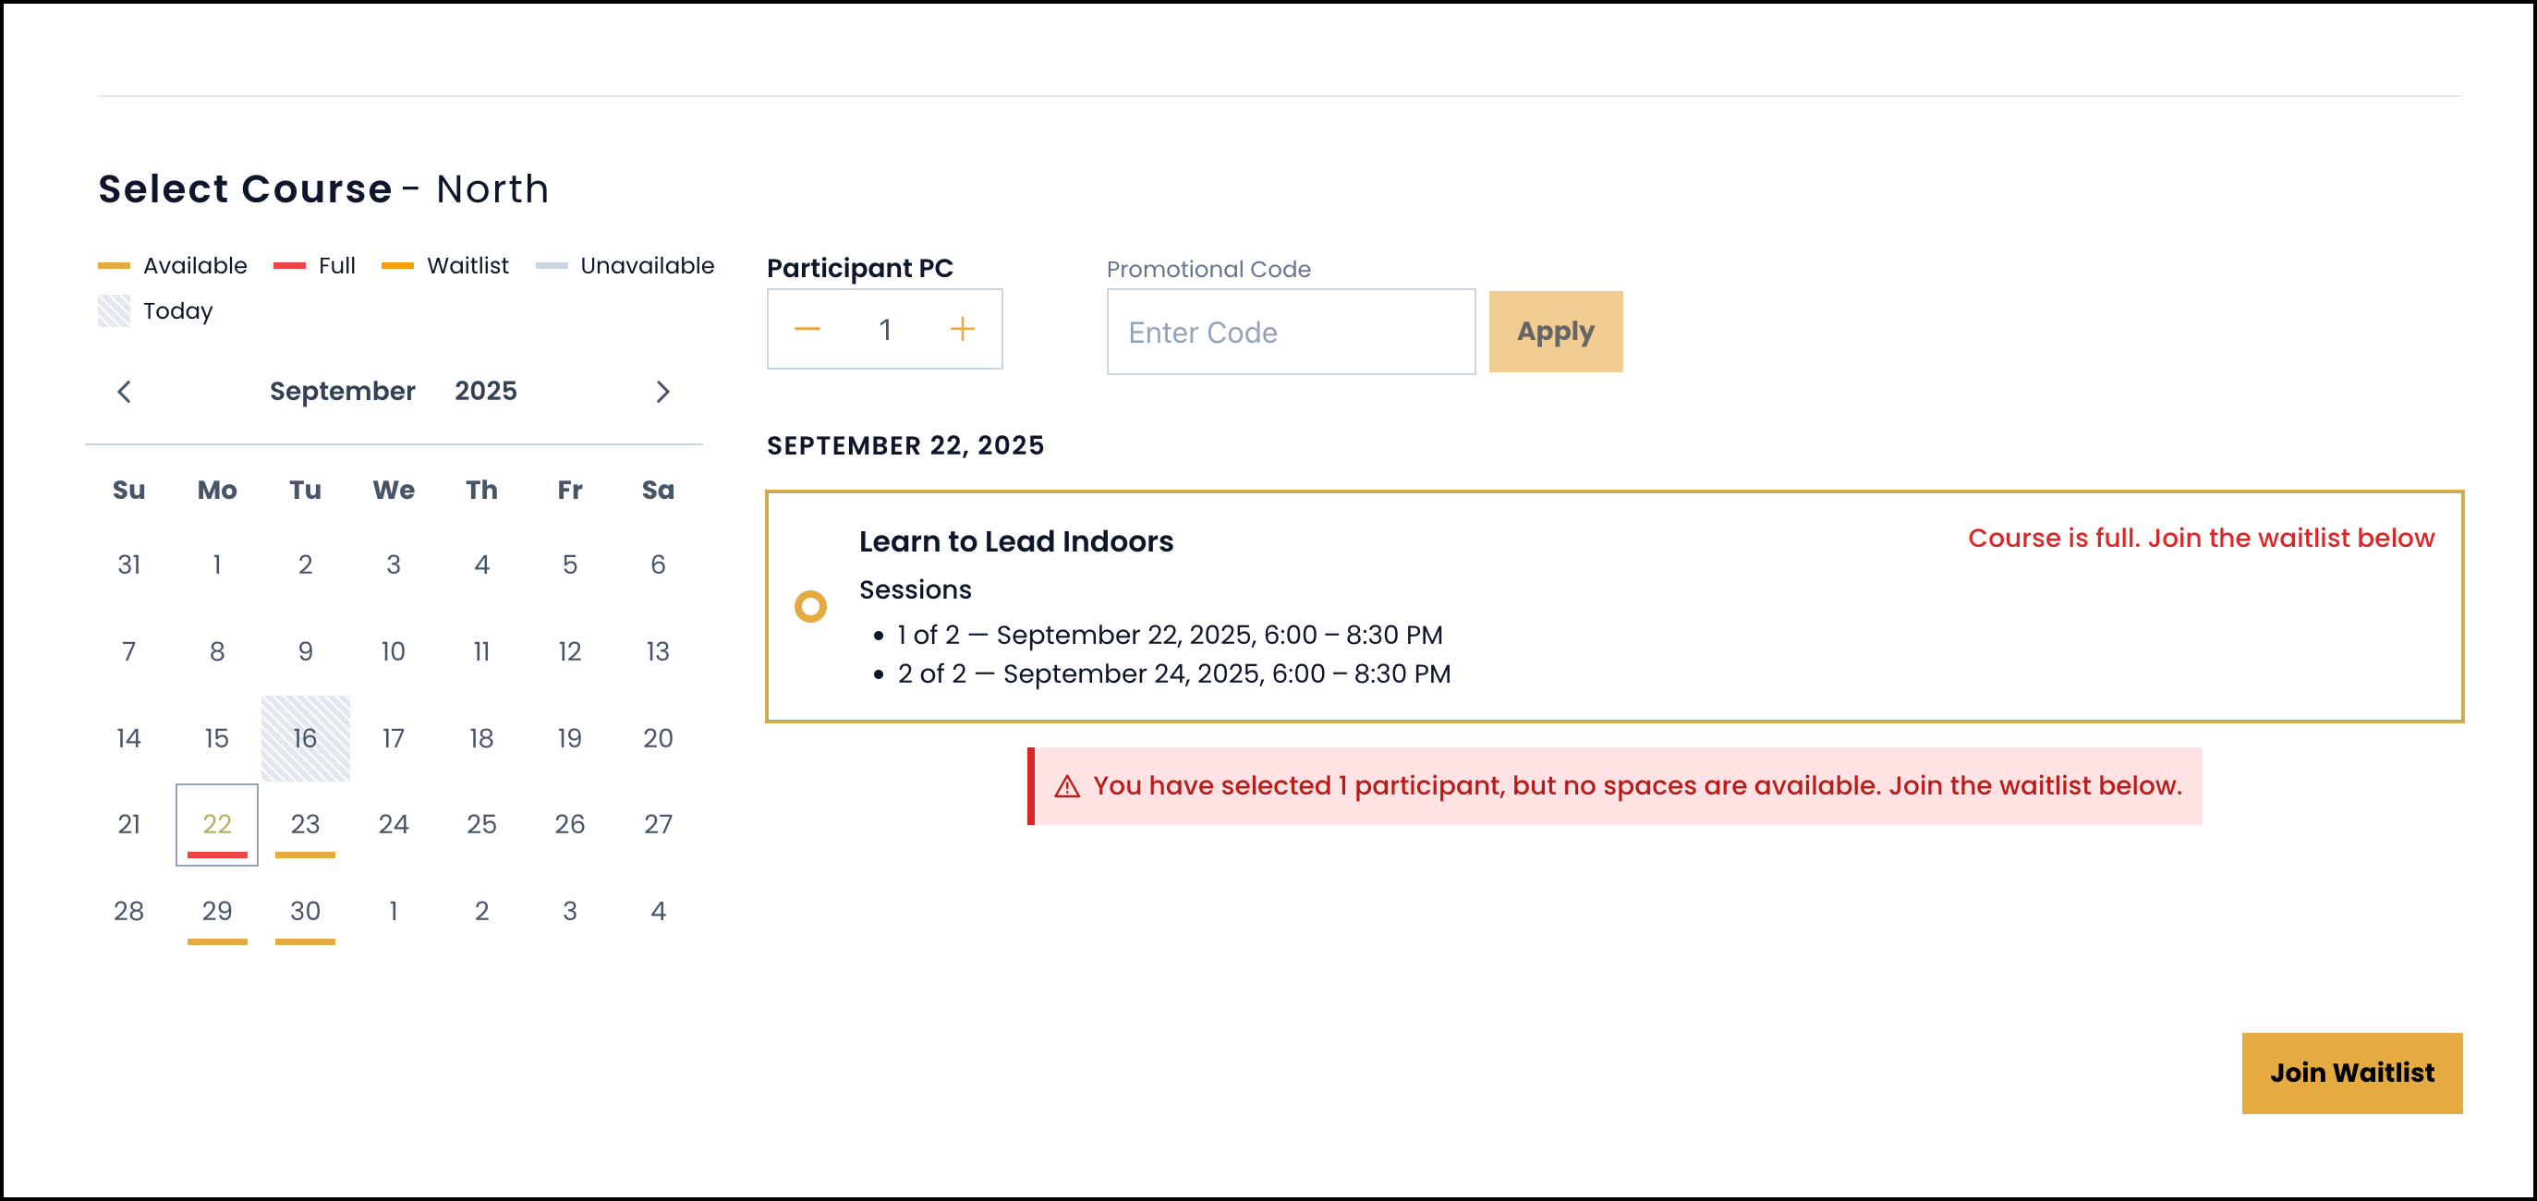
Task: Join the course waitlist
Action: pos(2351,1073)
